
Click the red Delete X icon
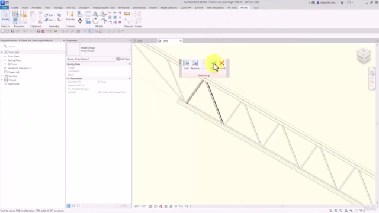click(120, 22)
